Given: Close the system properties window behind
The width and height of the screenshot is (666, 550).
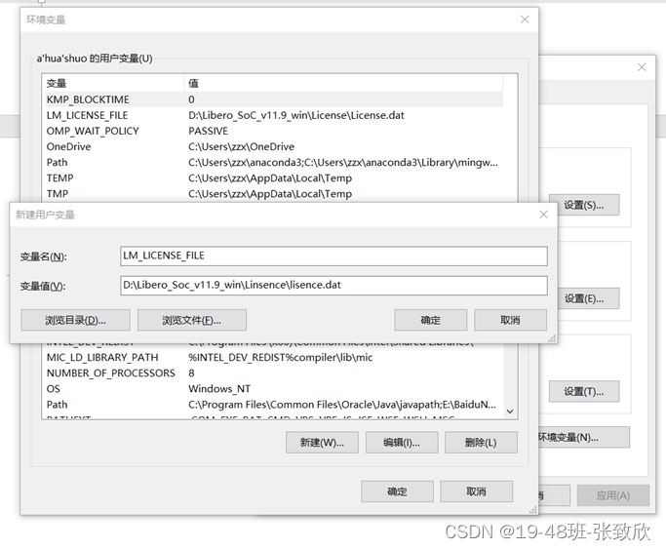Looking at the screenshot, I should click(x=642, y=67).
